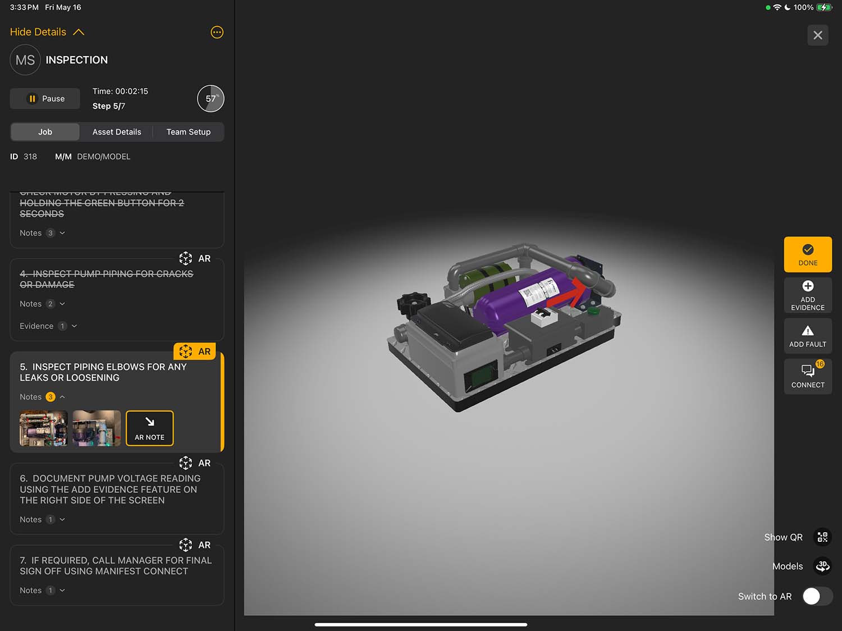
Task: Close the 3D viewer with X
Action: (x=818, y=35)
